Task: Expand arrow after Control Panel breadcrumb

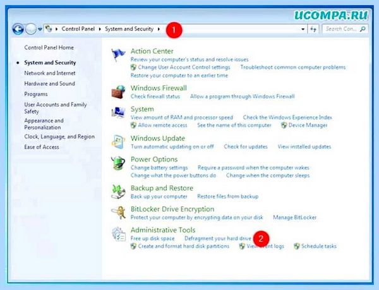Action: tap(100, 29)
